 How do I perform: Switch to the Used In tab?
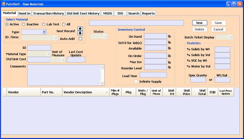point(24,13)
